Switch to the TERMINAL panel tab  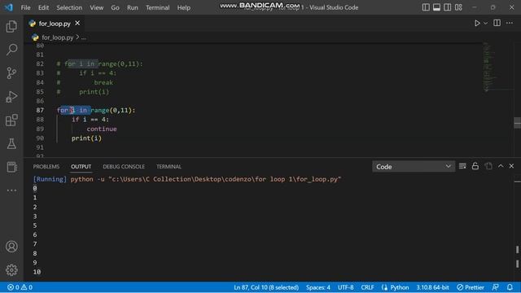click(x=169, y=167)
